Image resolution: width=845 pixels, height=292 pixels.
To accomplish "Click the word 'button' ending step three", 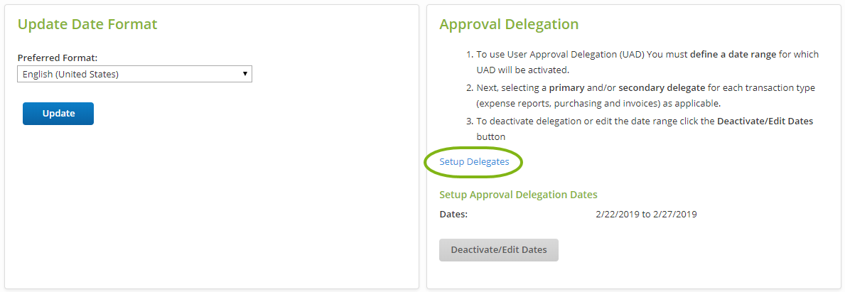I will pyautogui.click(x=491, y=136).
